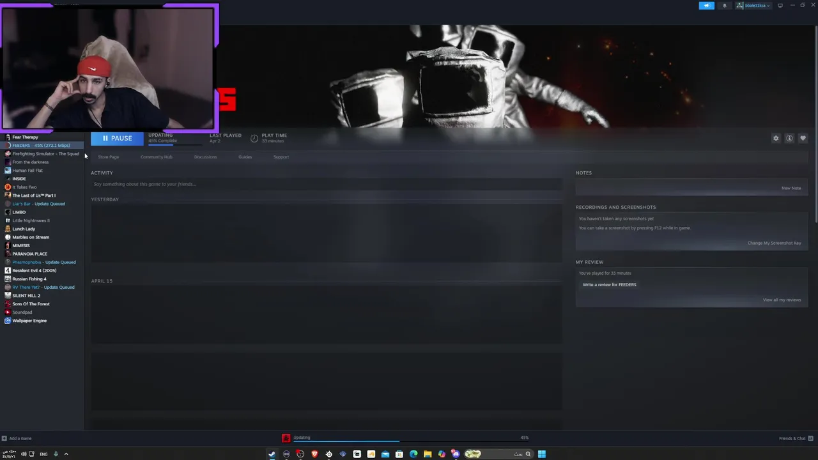
Task: Click Resident Evil 4 game icon
Action: coord(7,270)
